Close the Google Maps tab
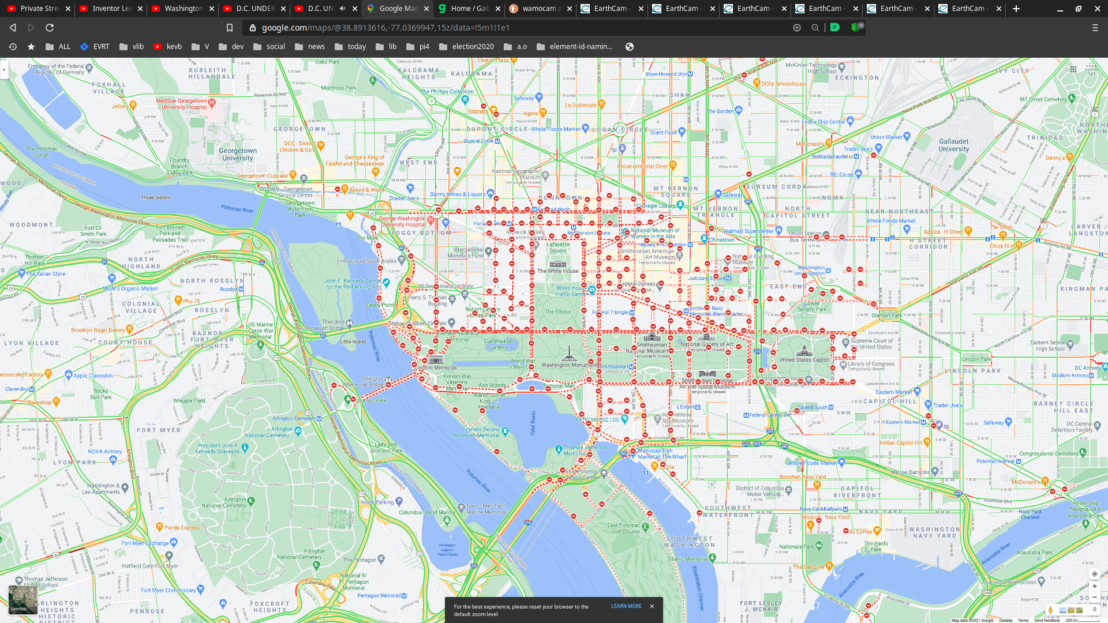The image size is (1108, 623). (426, 9)
